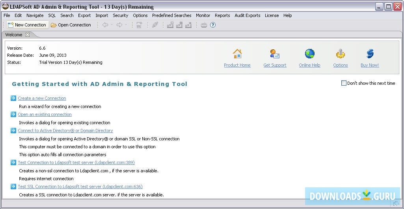
Task: Open the Navigate menu
Action: pos(35,15)
